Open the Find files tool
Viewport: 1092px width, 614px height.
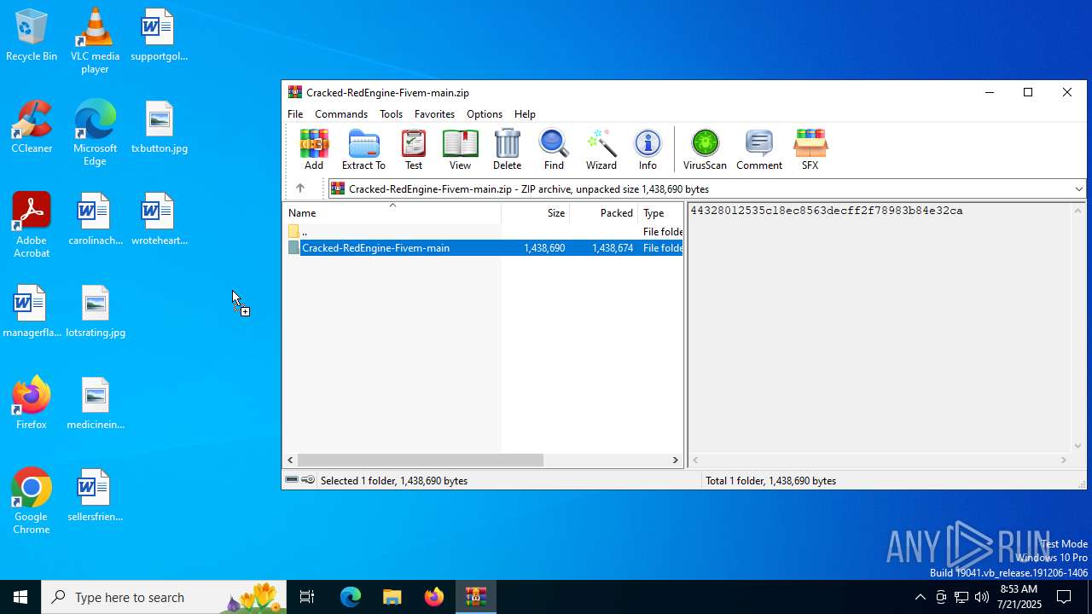[x=554, y=149]
